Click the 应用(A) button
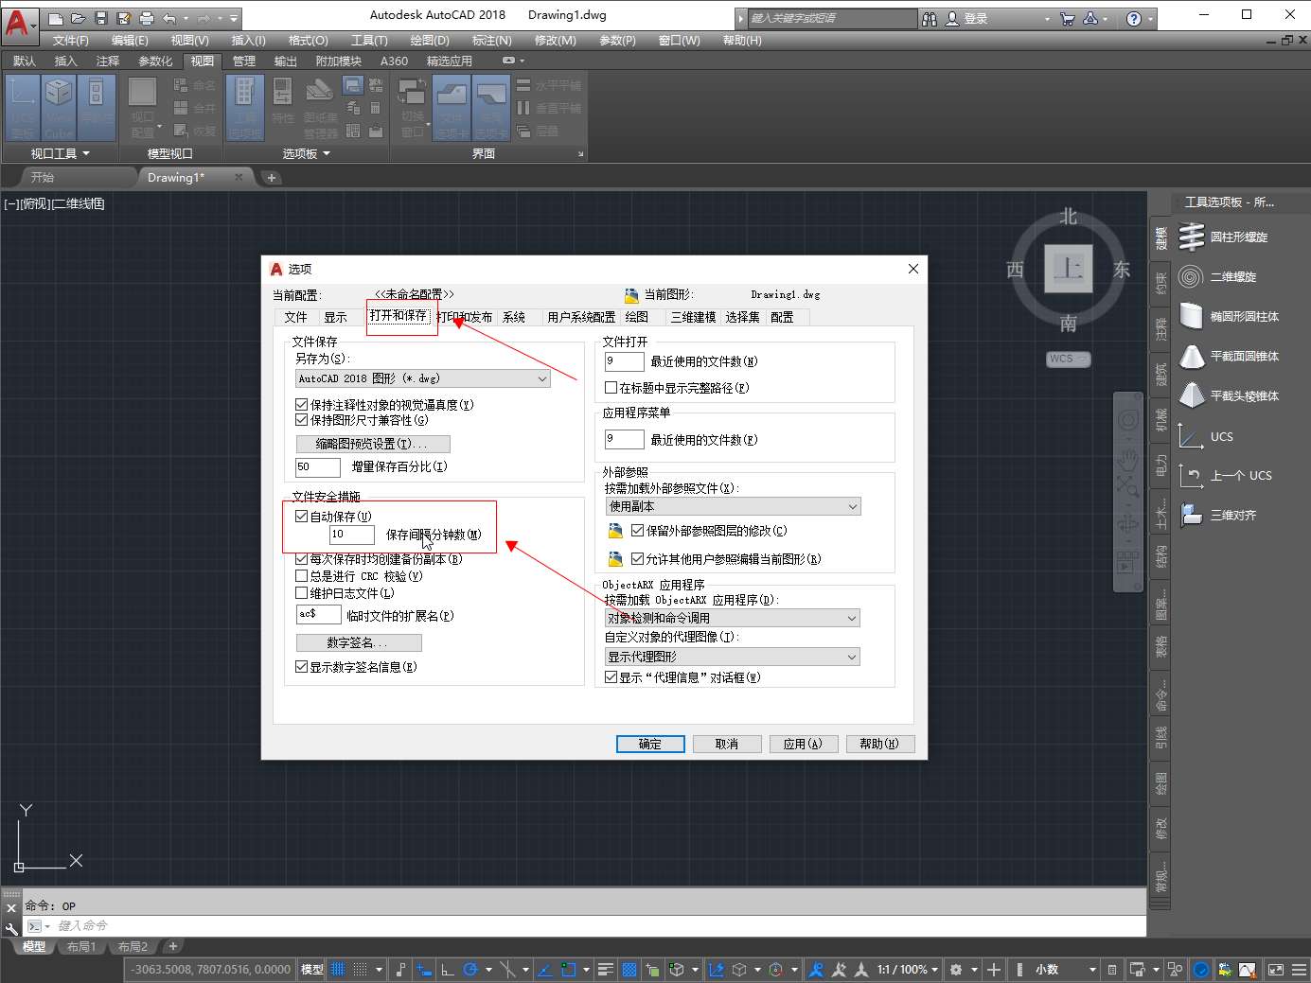Image resolution: width=1311 pixels, height=983 pixels. [x=803, y=745]
